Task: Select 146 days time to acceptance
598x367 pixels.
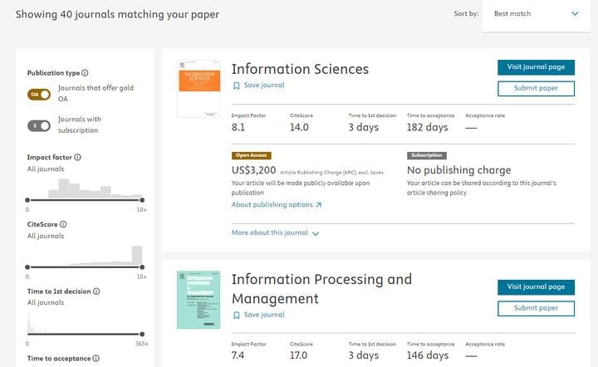Action: (x=428, y=355)
